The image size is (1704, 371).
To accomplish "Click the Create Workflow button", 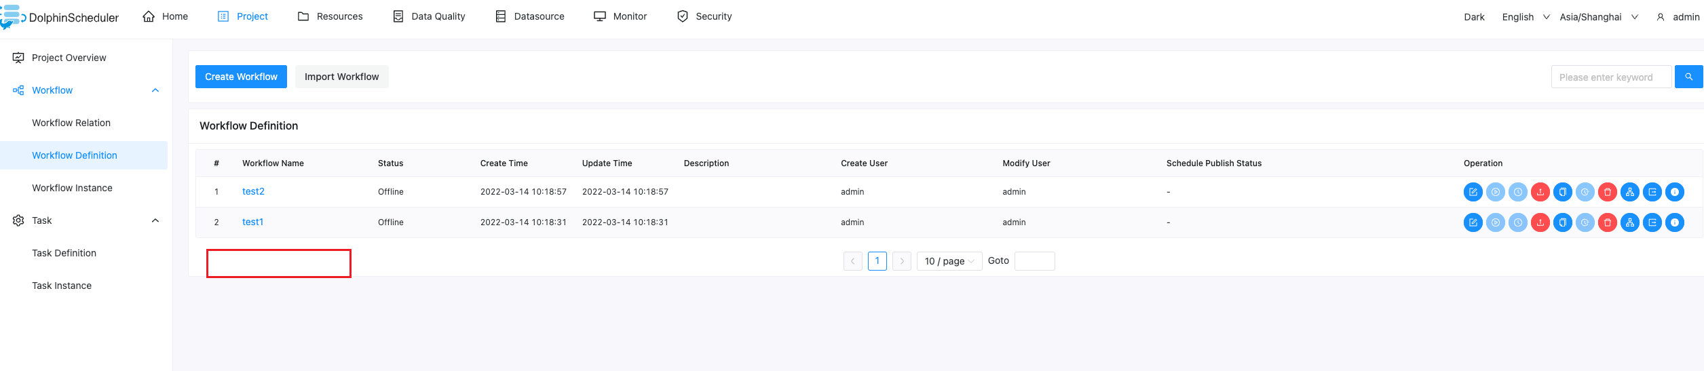I will click(241, 77).
